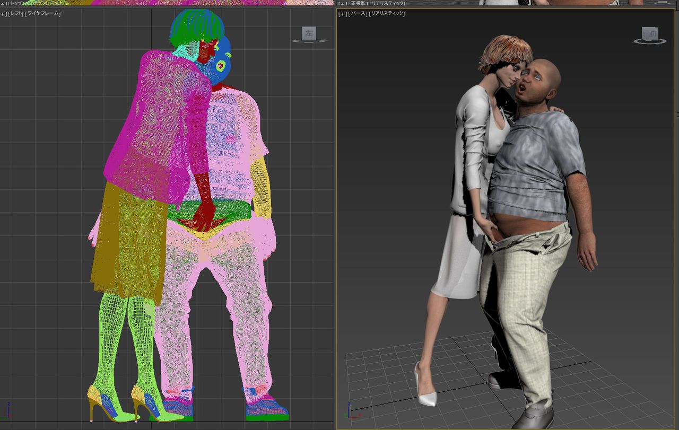679x430 pixels.
Task: Click the ViewCube in the perspective viewport
Action: click(650, 34)
